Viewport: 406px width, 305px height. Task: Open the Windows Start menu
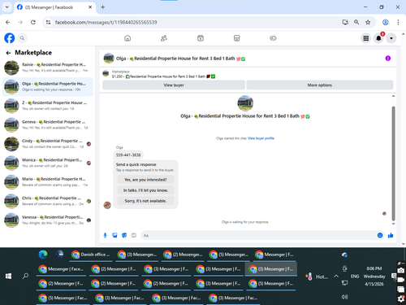pos(8,276)
